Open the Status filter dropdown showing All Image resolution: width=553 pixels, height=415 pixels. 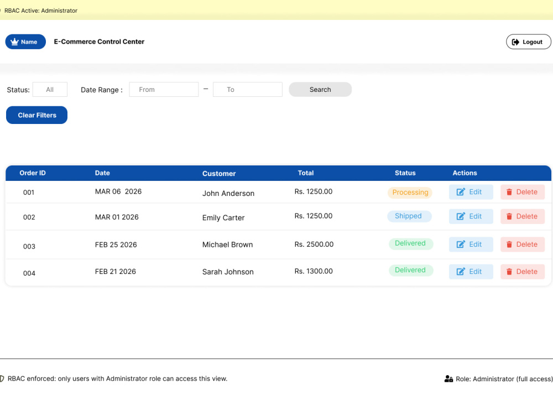[x=50, y=90]
